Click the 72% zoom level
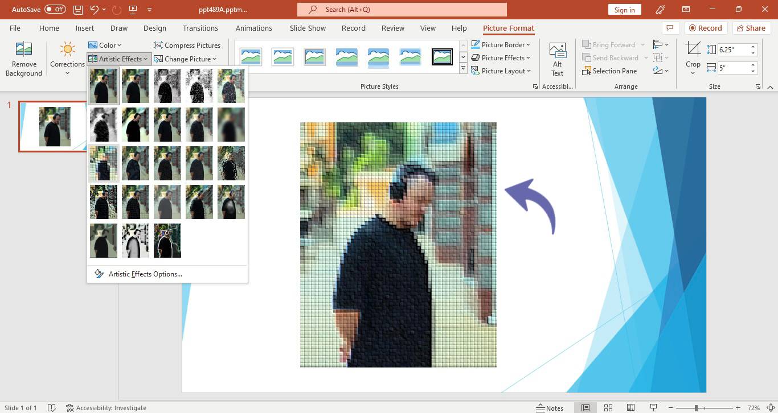 (x=754, y=408)
